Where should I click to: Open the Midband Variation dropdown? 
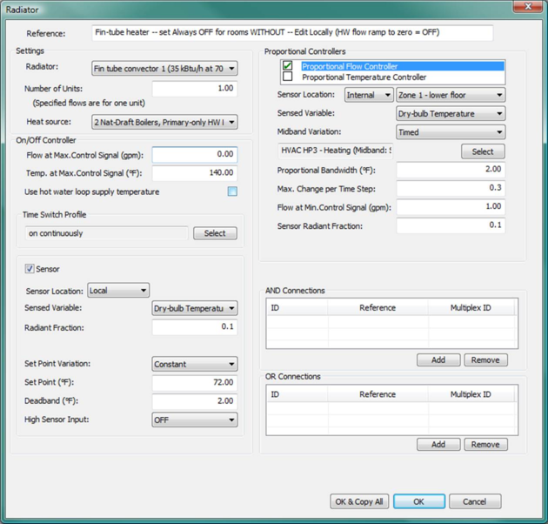(451, 132)
